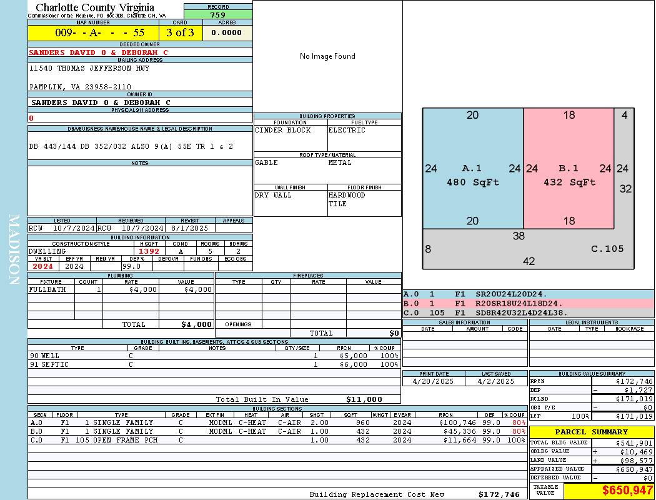The width and height of the screenshot is (656, 500).
Task: Click the plumbing total $4,000 value
Action: [196, 324]
